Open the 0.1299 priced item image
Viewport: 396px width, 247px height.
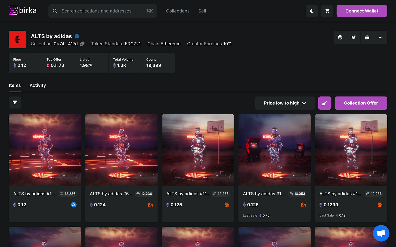[x=351, y=150]
